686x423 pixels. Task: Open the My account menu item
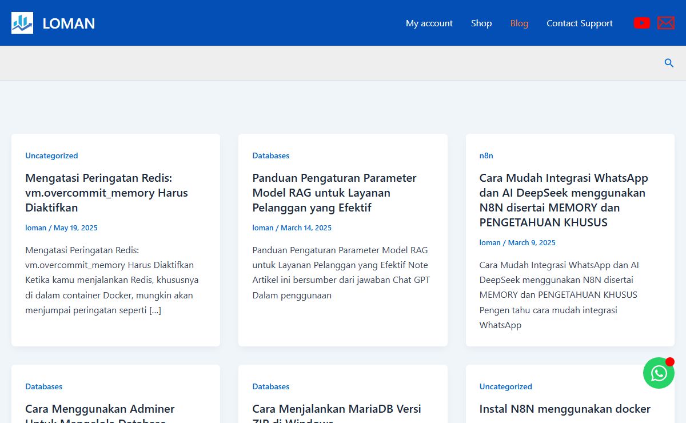click(429, 23)
